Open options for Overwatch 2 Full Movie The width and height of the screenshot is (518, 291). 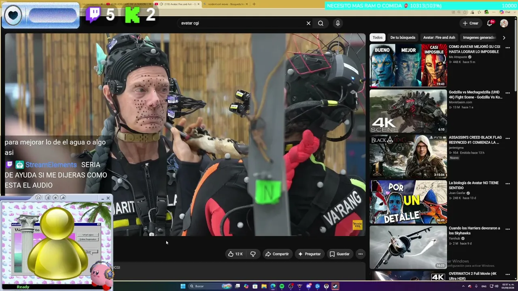pyautogui.click(x=507, y=274)
